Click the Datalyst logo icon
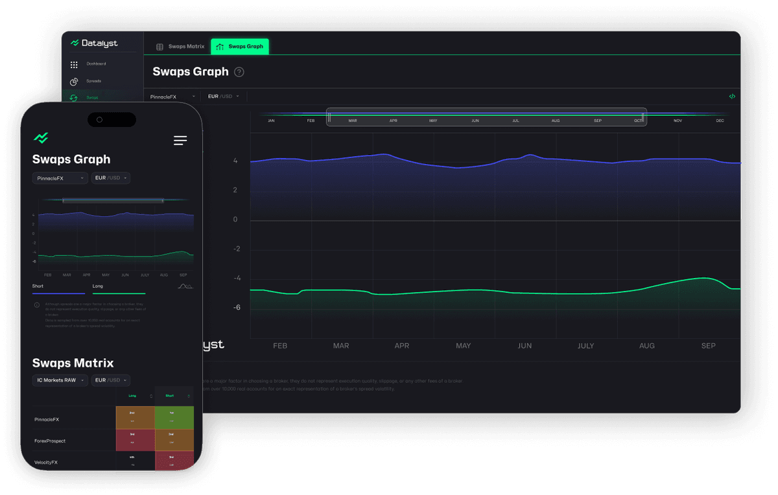 (75, 43)
